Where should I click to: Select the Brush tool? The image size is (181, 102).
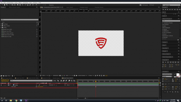(25, 5)
